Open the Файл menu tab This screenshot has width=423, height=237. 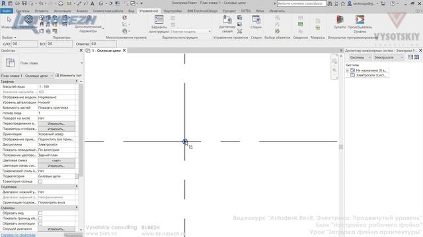7,11
